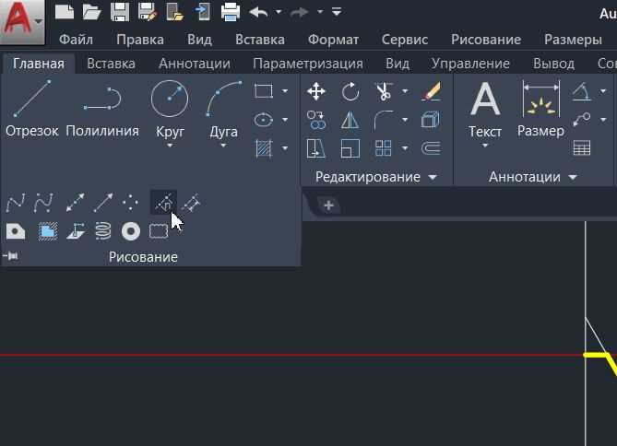Screen dimensions: 617x446
Task: Select the hatch fill tool
Action: (x=264, y=148)
